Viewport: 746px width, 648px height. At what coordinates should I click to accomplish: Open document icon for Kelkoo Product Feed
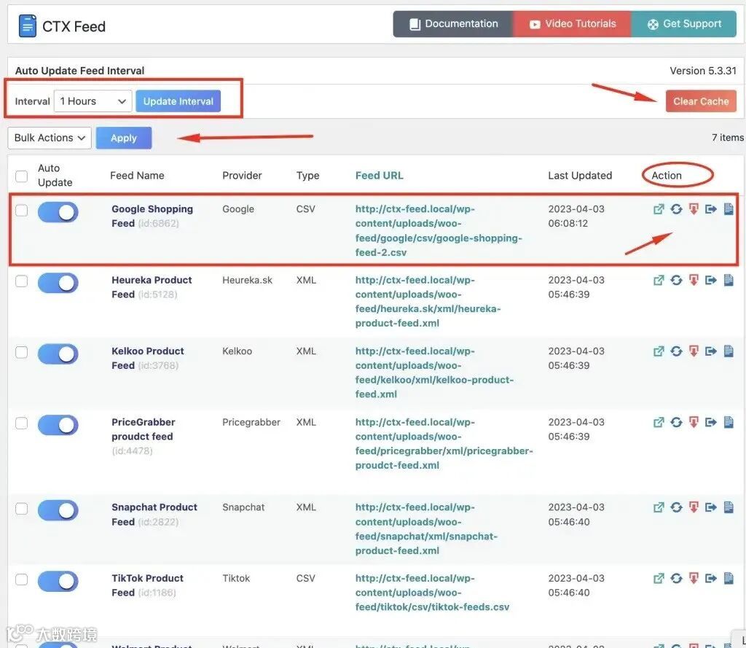pyautogui.click(x=729, y=351)
